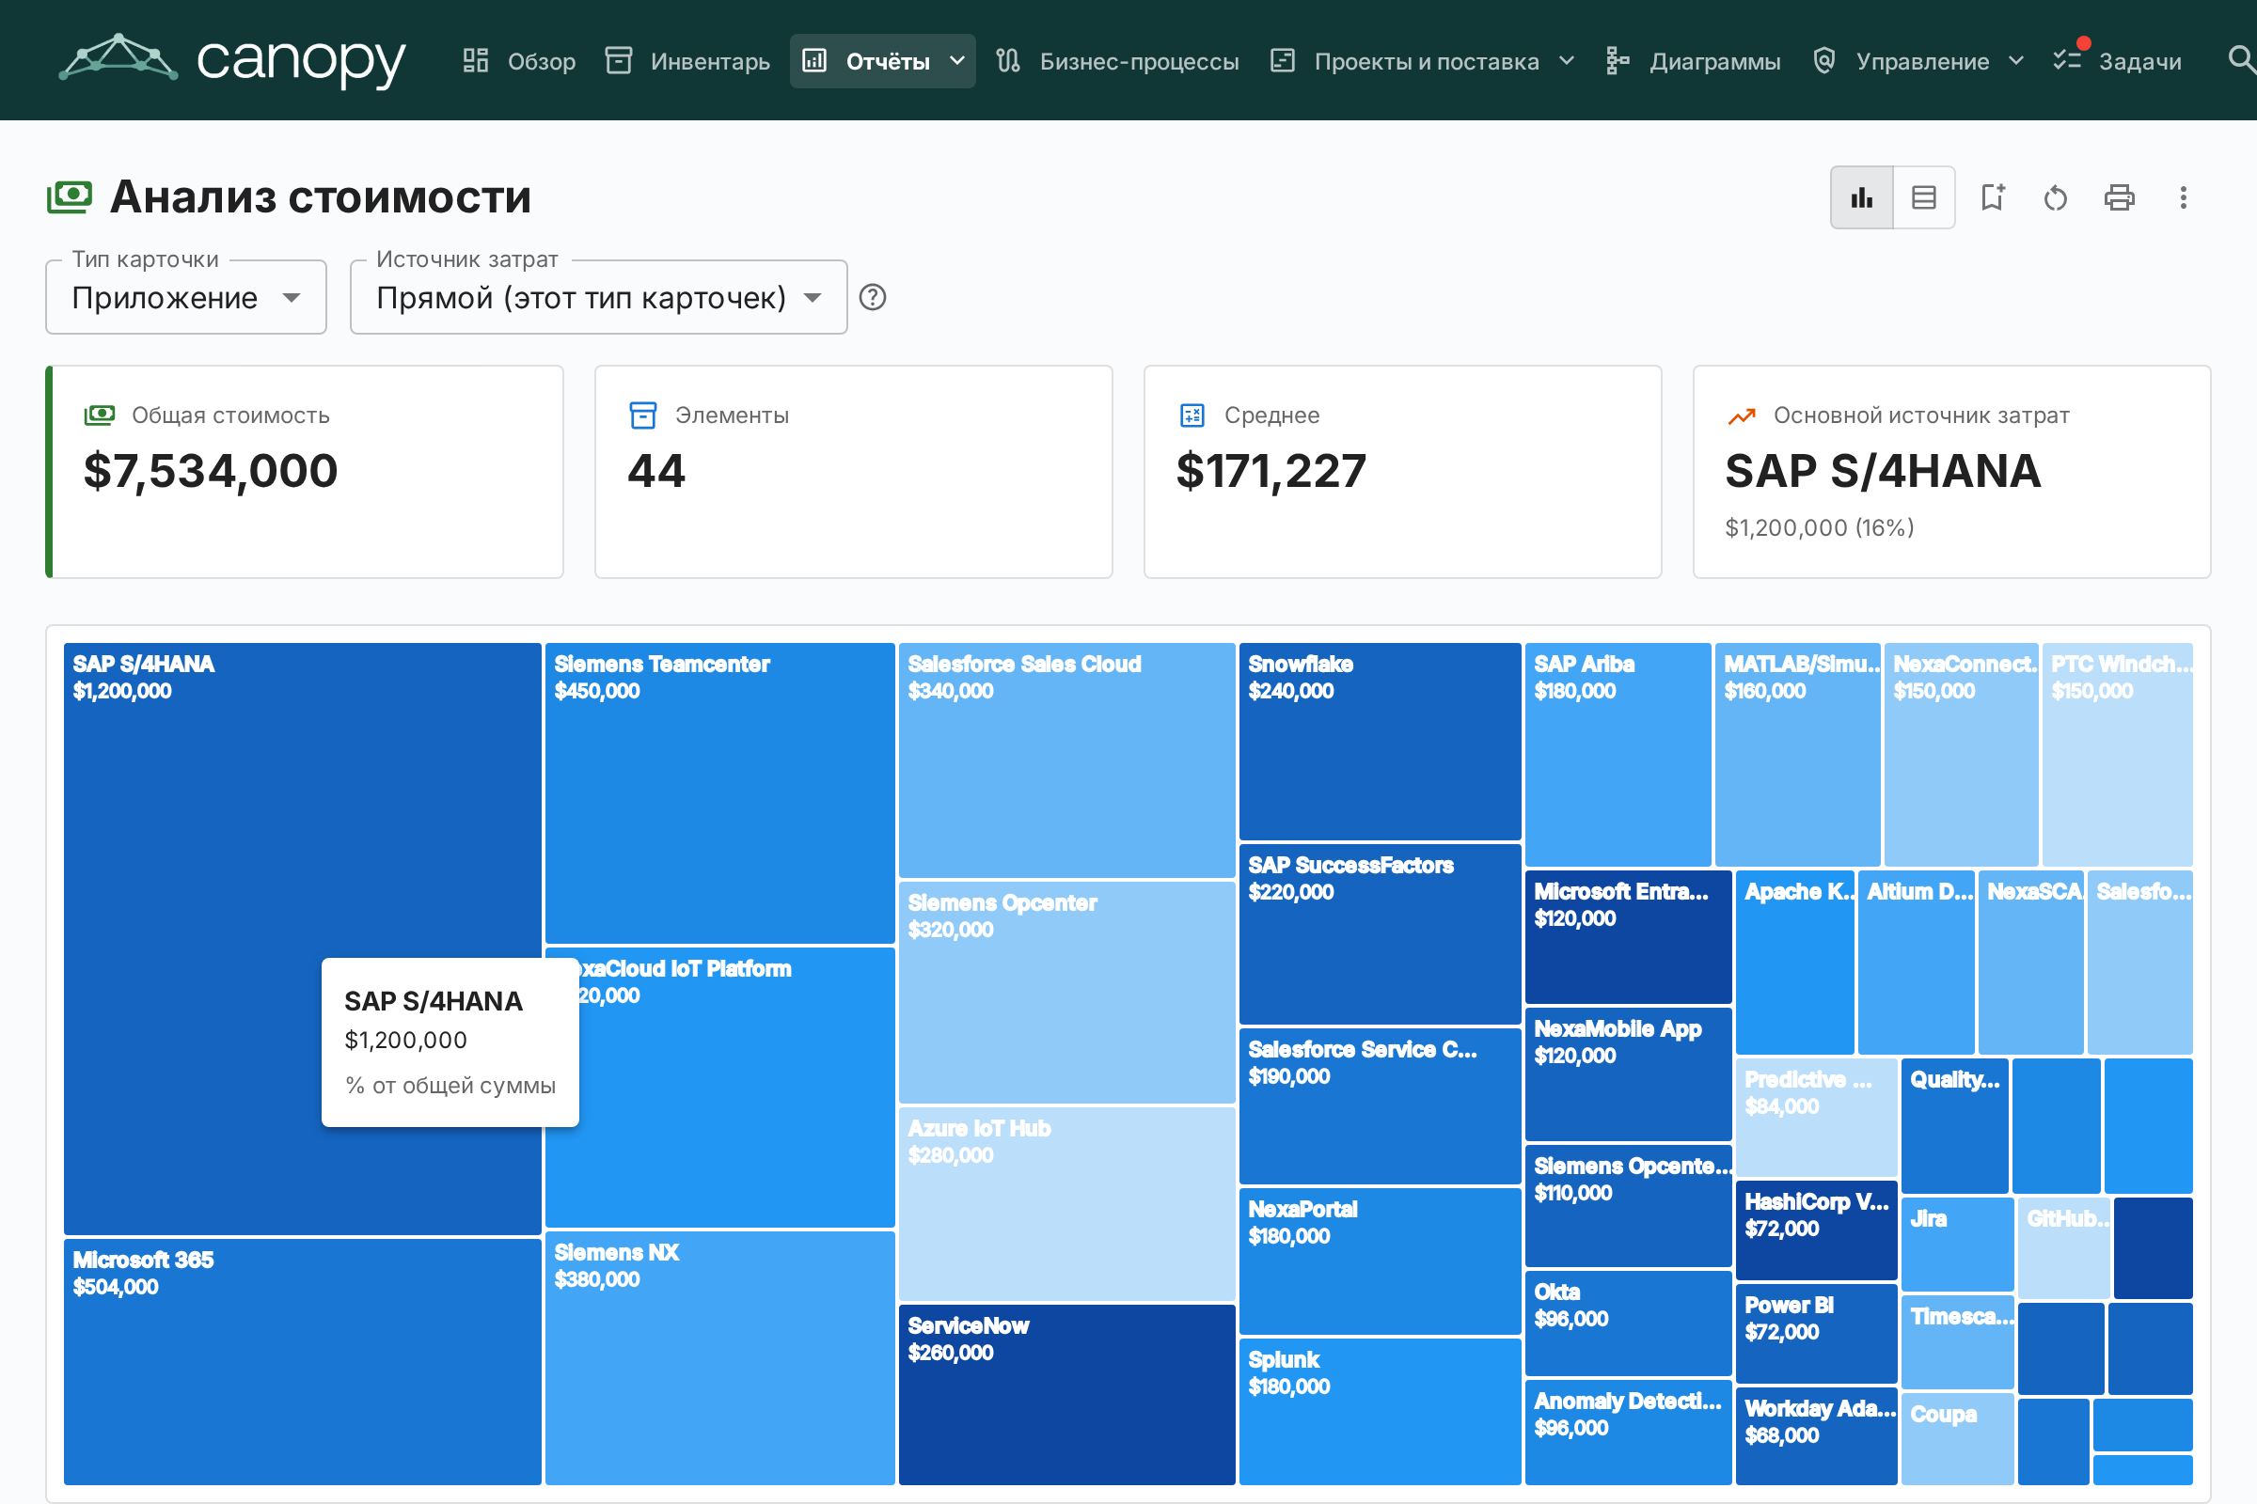This screenshot has width=2257, height=1504.
Task: Open the Обзор menu item
Action: coord(518,61)
